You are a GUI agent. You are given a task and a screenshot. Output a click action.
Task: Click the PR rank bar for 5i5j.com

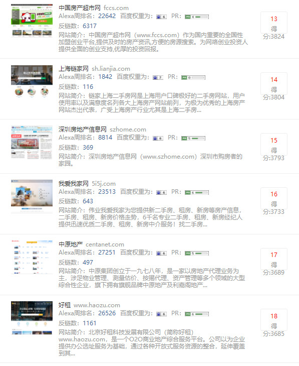(197, 192)
